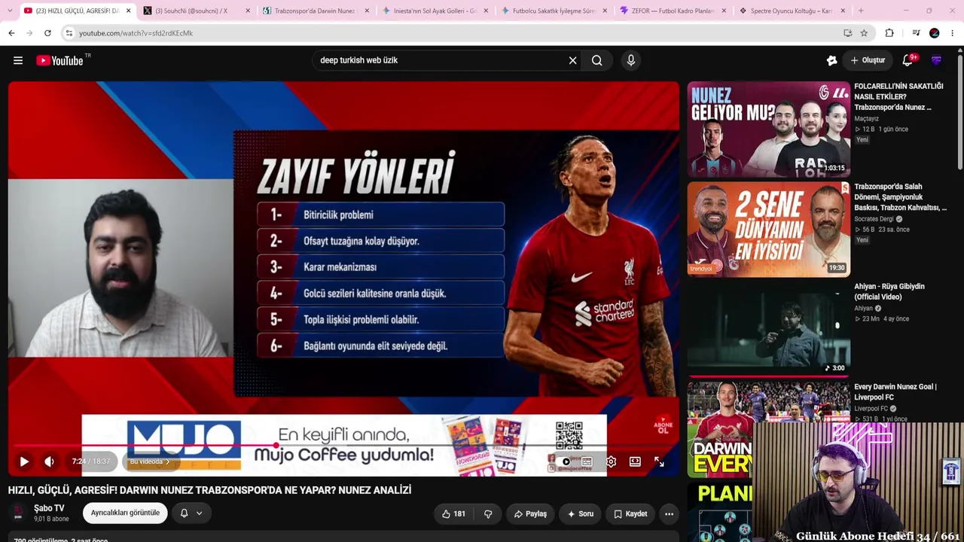964x542 pixels.
Task: Click the Abone Ol watermark in the video
Action: point(663,425)
